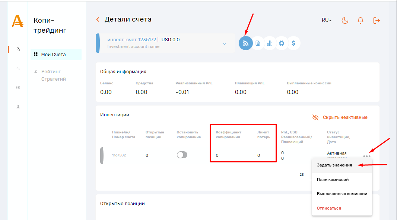Open account settings with the gear icon
Screen dimensions: 397x220
[x=282, y=43]
